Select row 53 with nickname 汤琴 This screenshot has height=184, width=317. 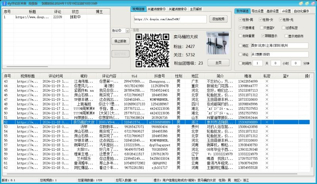pos(156,127)
